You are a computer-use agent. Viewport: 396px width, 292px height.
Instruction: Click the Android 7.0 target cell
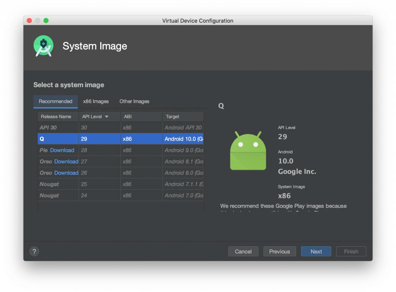pyautogui.click(x=183, y=196)
